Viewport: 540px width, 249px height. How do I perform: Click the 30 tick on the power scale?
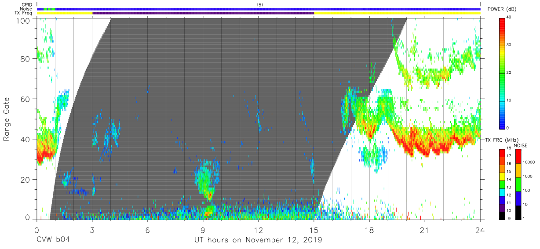(x=509, y=45)
